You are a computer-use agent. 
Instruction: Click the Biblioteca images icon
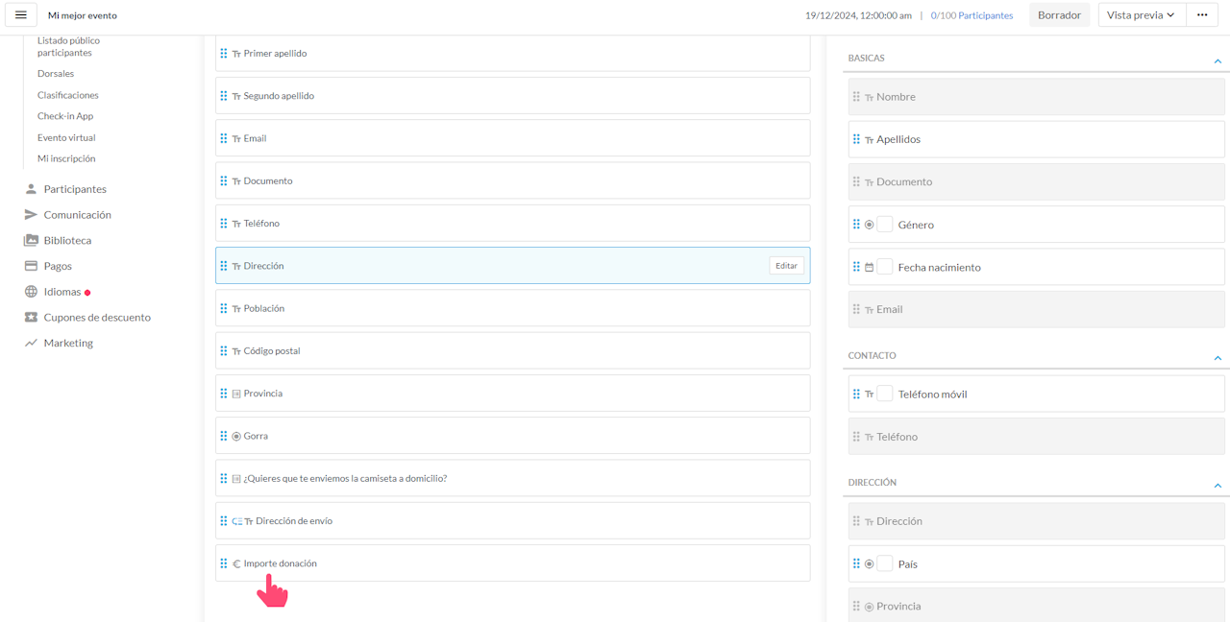(x=31, y=241)
